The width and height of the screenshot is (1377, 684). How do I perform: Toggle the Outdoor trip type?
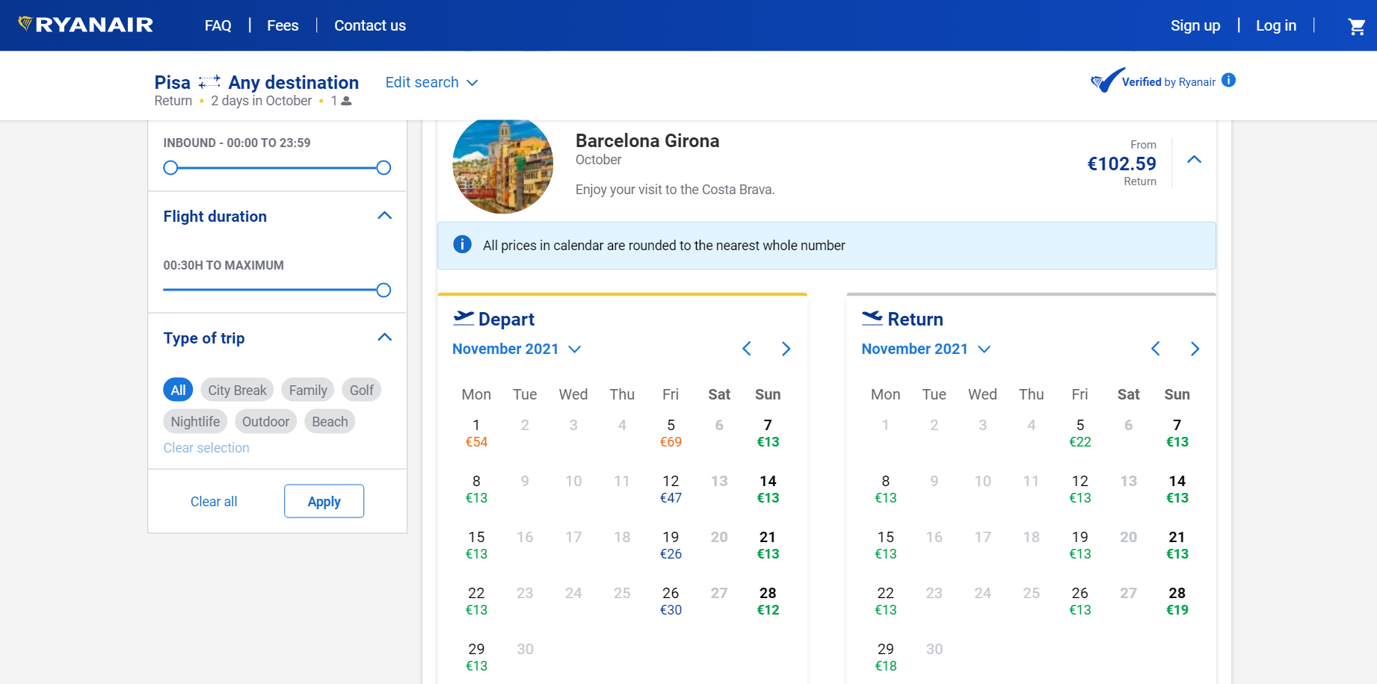tap(265, 421)
